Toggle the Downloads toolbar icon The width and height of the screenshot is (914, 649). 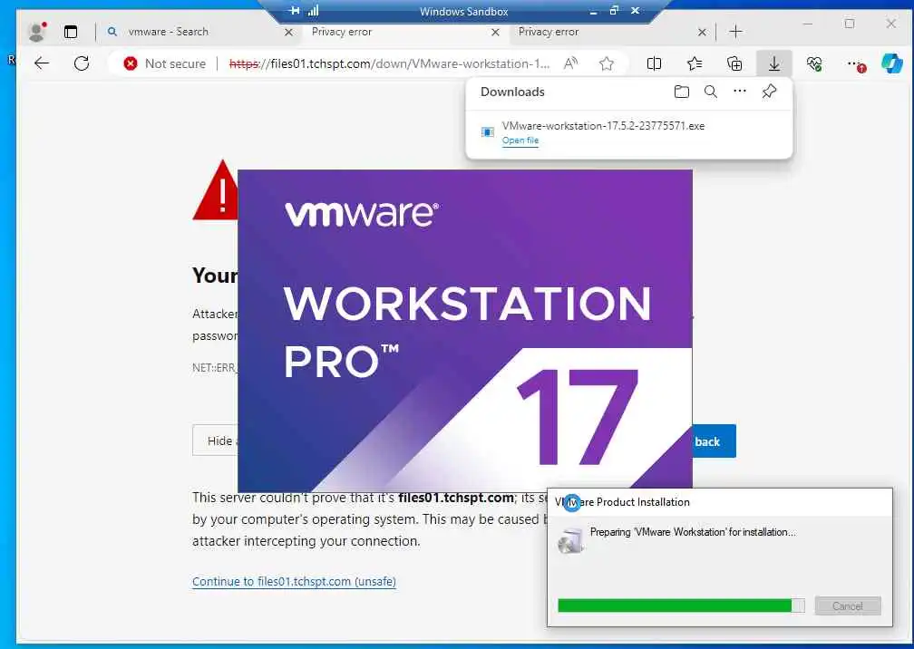point(774,63)
